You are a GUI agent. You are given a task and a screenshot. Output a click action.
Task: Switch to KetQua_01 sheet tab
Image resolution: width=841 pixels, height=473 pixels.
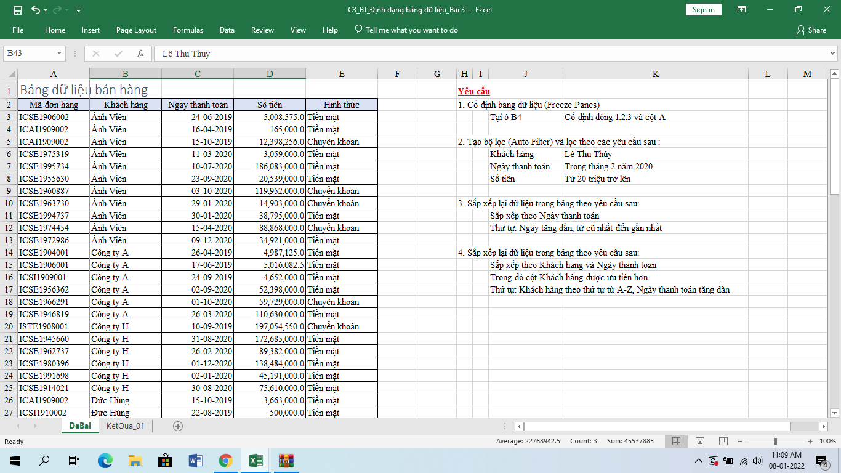125,426
